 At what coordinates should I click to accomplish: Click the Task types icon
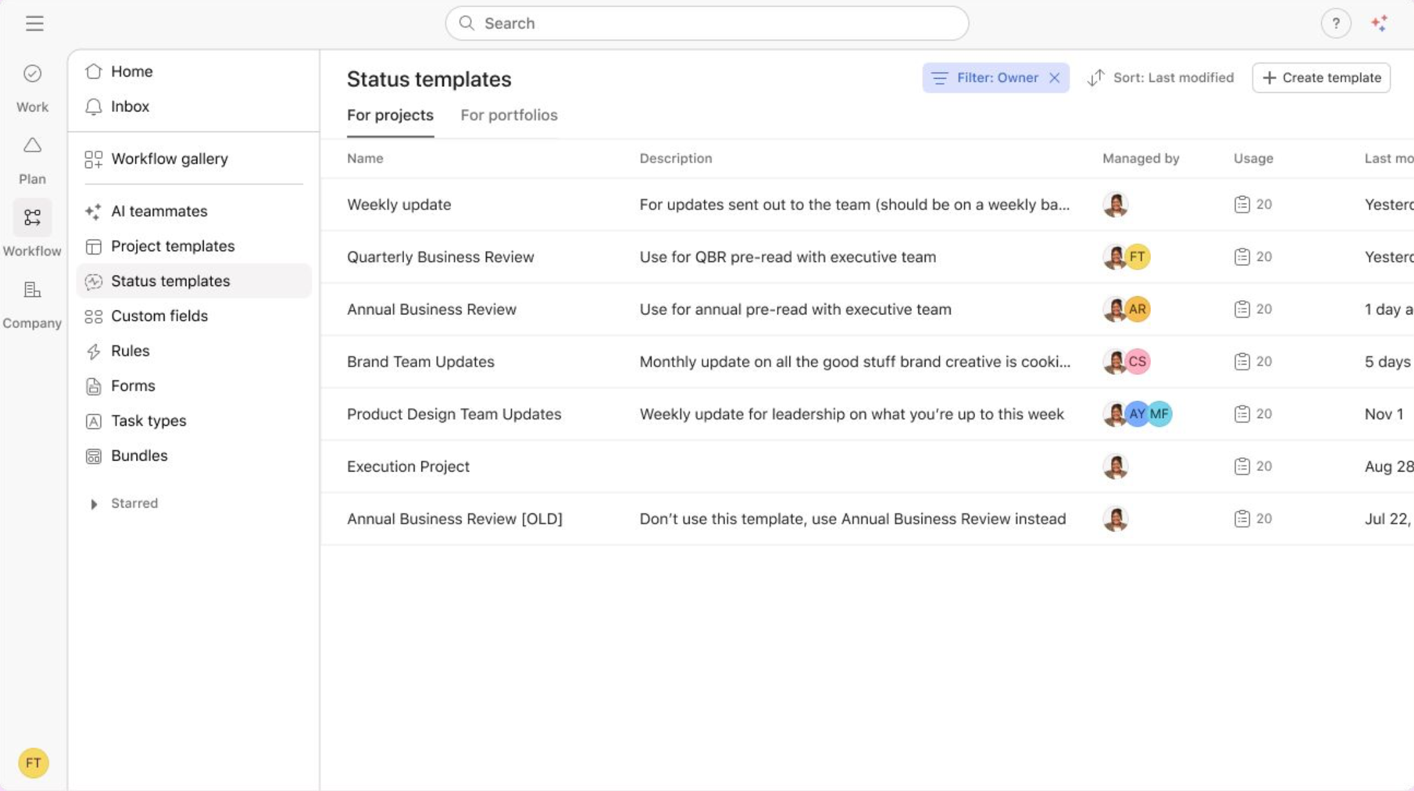93,421
